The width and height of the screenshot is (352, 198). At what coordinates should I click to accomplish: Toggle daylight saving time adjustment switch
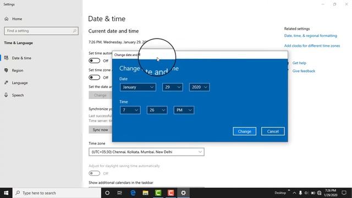[x=94, y=173]
